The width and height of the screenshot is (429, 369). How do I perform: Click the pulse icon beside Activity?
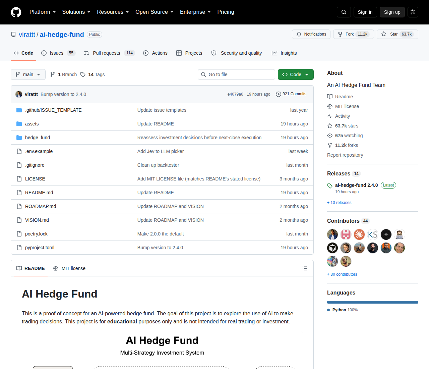coord(330,116)
